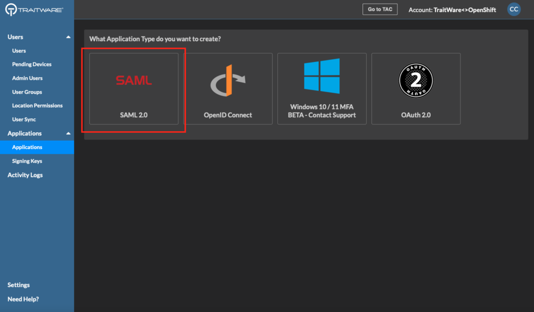Collapse the Applications section arrow
Screen dimensions: 534x312
click(68, 133)
